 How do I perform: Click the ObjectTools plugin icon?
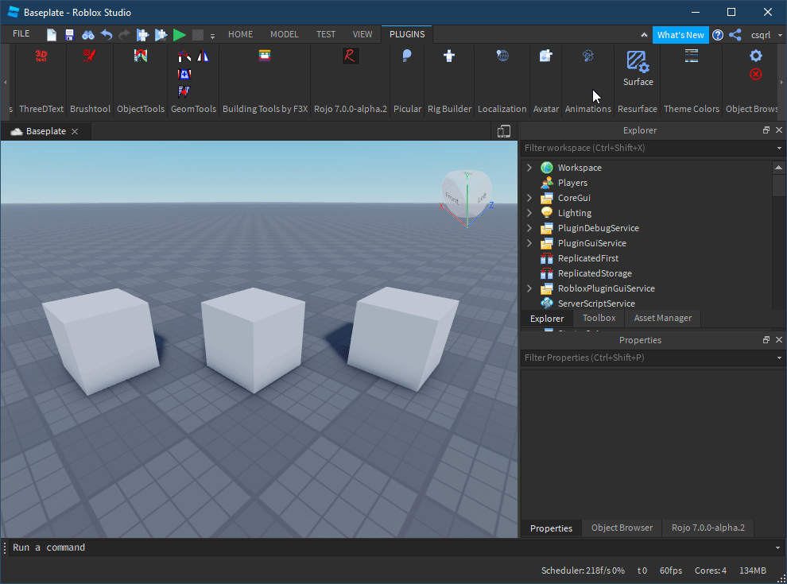pos(140,56)
